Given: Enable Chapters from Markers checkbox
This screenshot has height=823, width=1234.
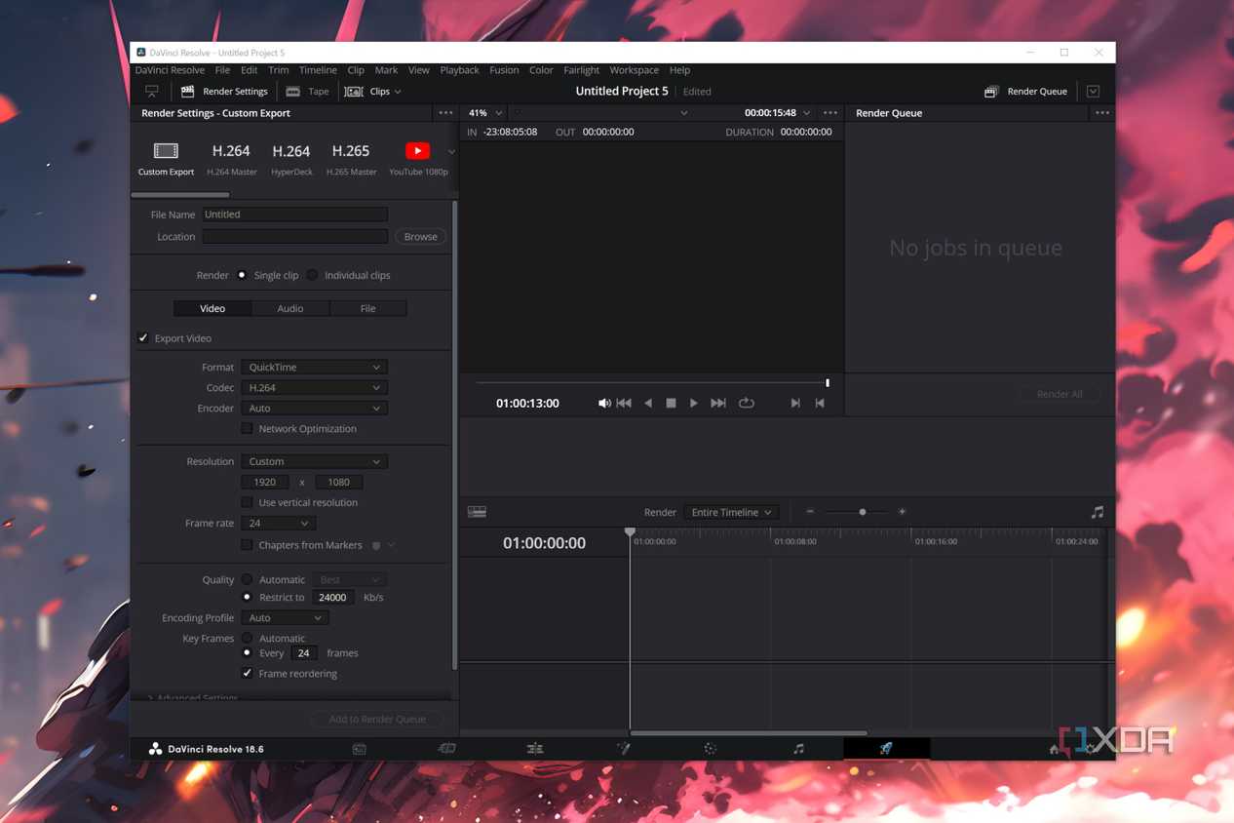Looking at the screenshot, I should pyautogui.click(x=247, y=545).
